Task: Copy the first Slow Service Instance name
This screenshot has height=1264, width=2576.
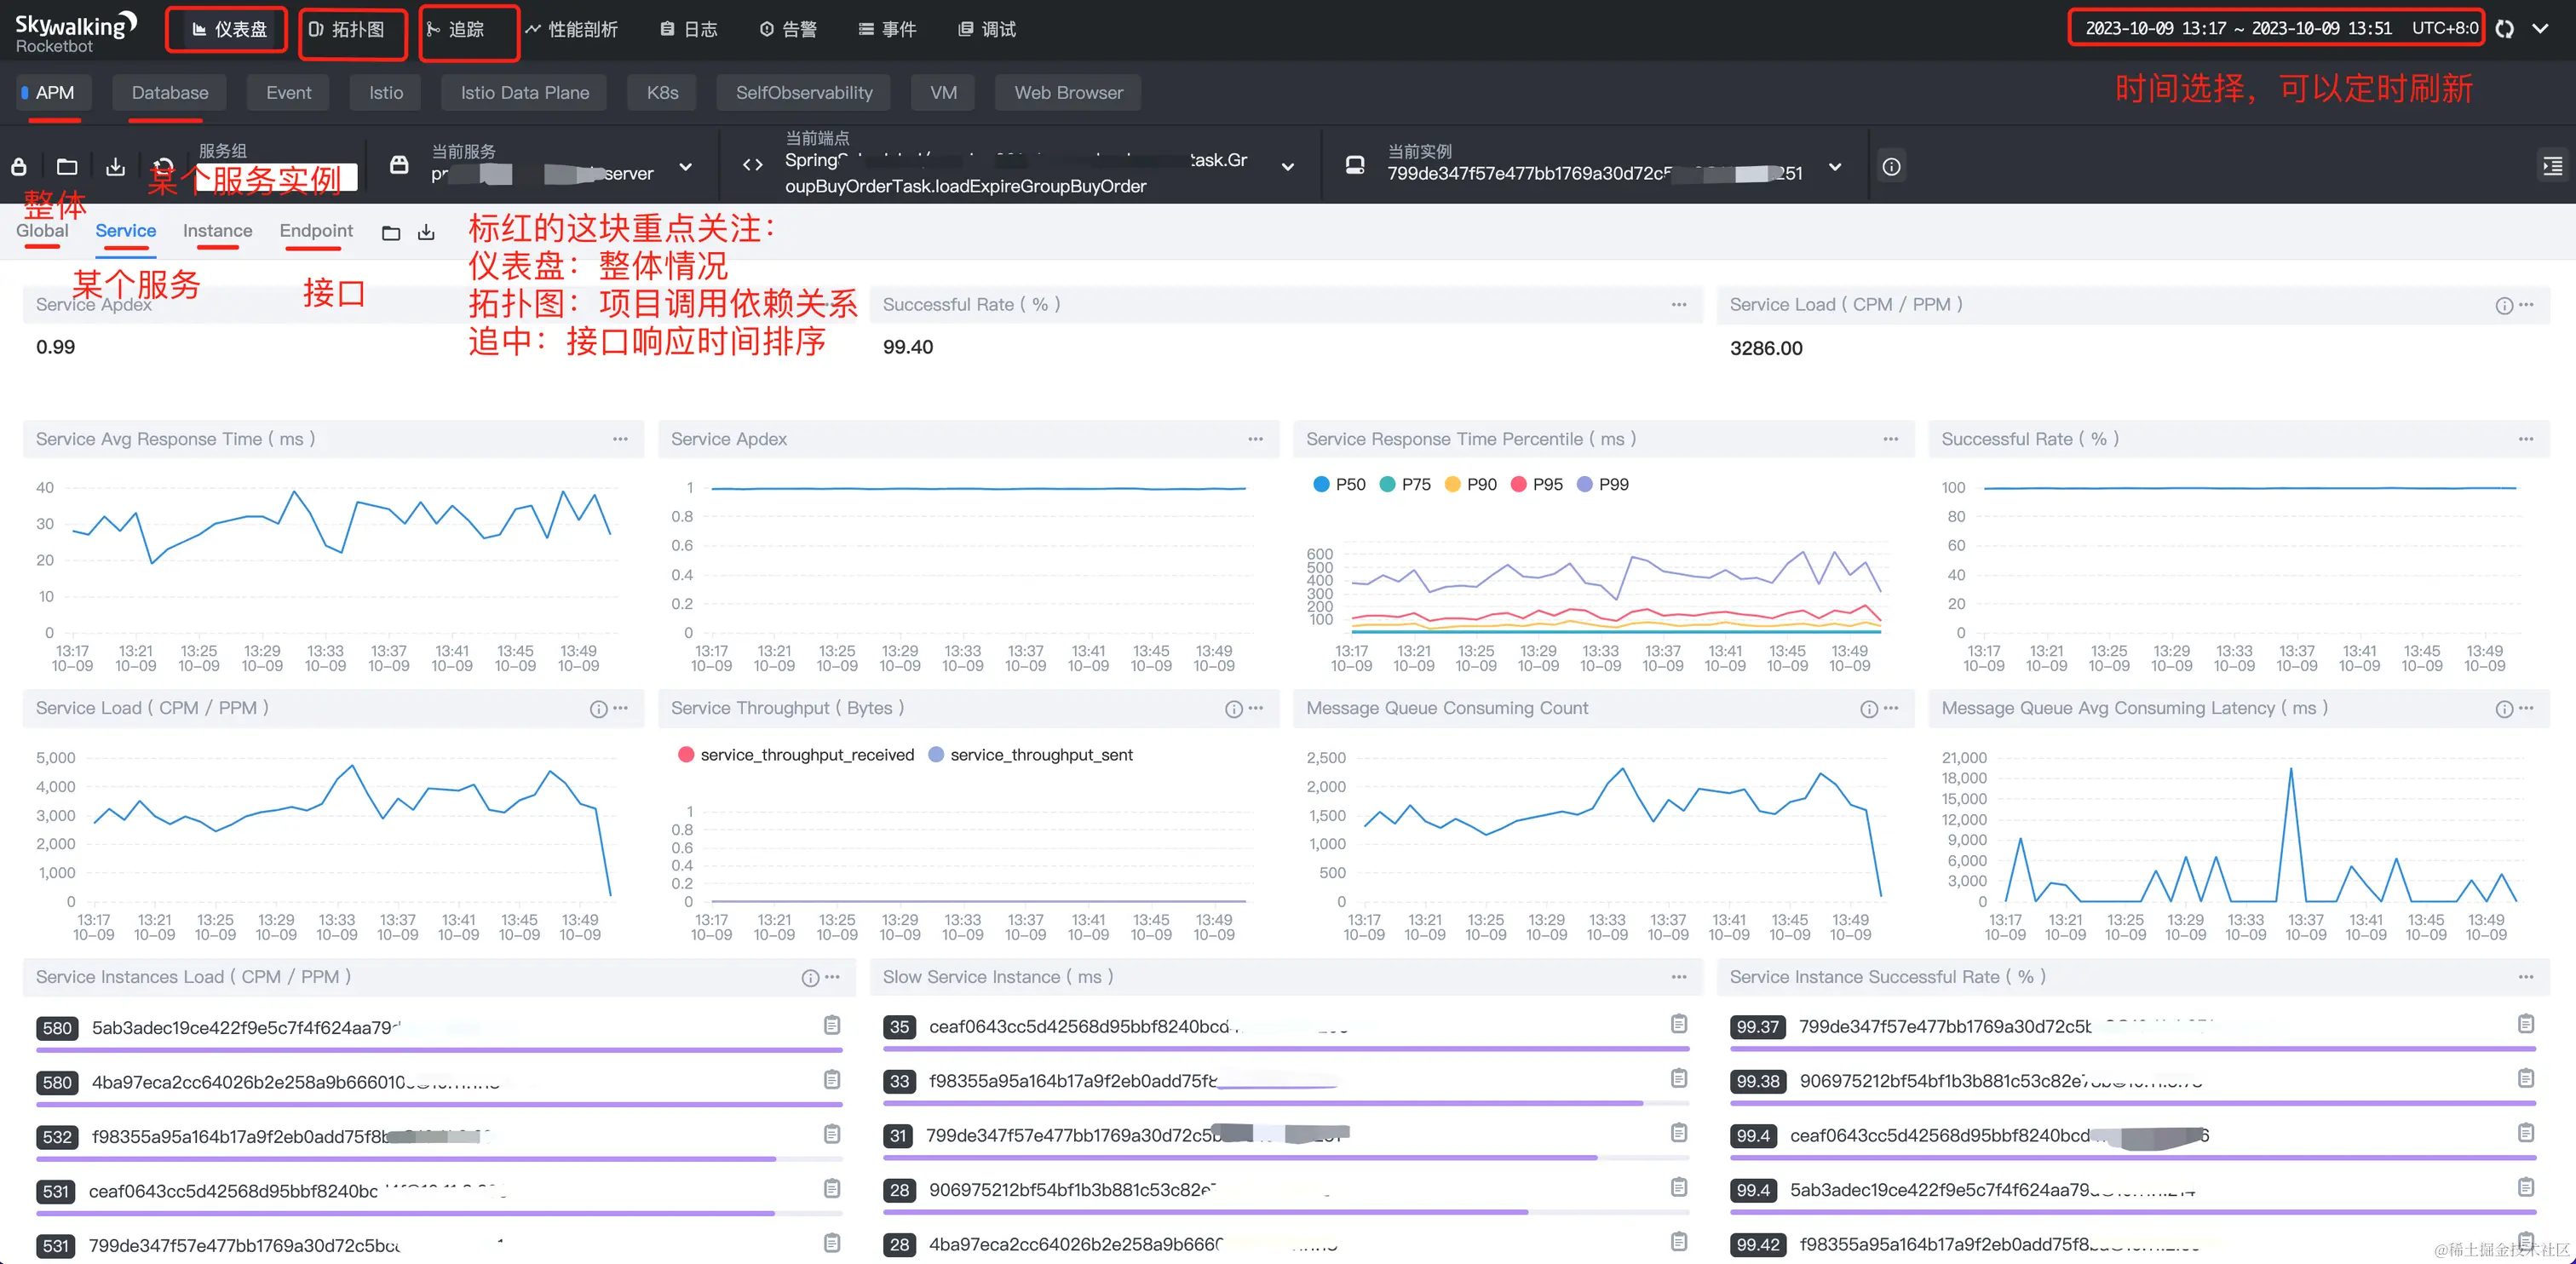Action: click(x=1679, y=1024)
